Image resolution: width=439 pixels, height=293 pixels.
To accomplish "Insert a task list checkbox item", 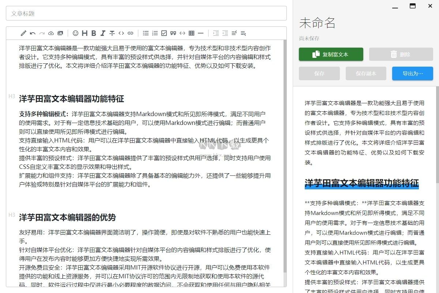I will pos(164,33).
